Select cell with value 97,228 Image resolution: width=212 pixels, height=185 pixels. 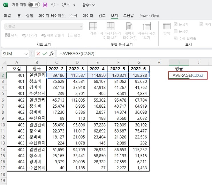pyautogui.click(x=98, y=125)
